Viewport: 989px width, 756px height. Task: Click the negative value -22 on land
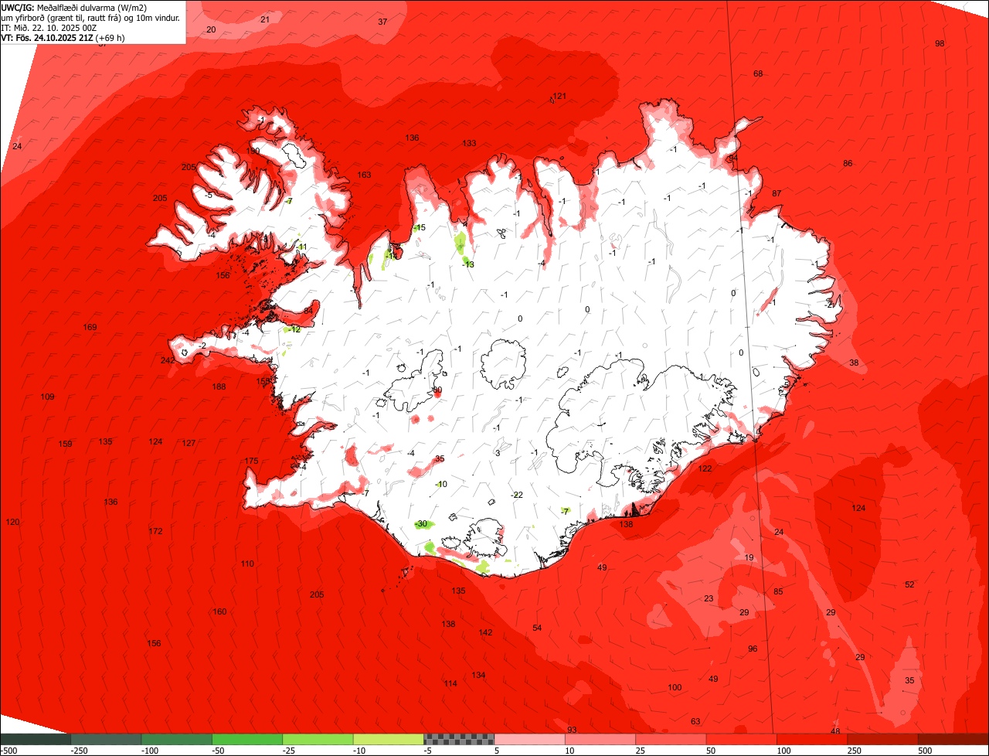[x=517, y=495]
